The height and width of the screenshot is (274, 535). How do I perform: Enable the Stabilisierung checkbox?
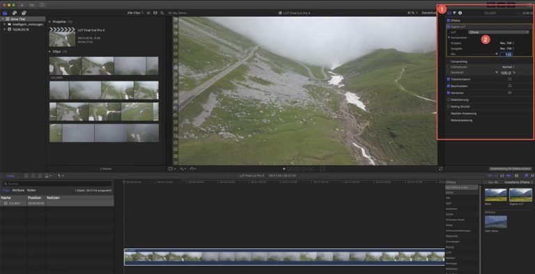449,100
